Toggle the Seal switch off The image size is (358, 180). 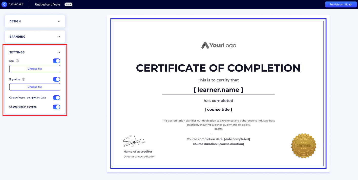[56, 61]
